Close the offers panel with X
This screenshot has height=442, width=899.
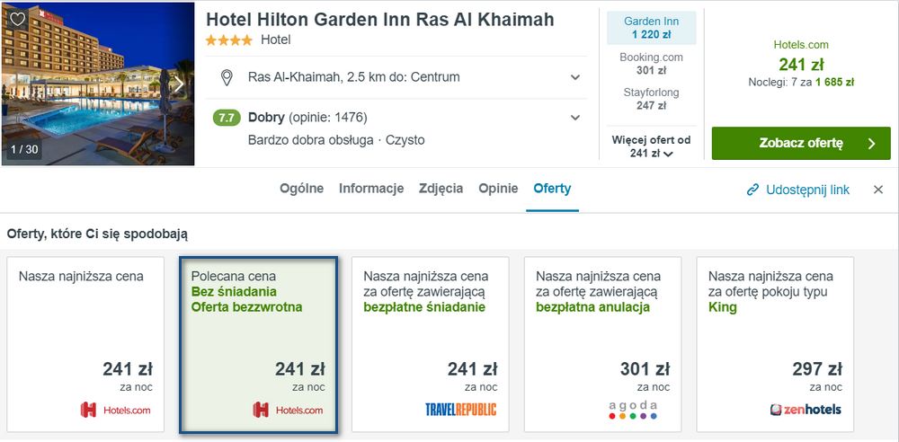pyautogui.click(x=878, y=190)
